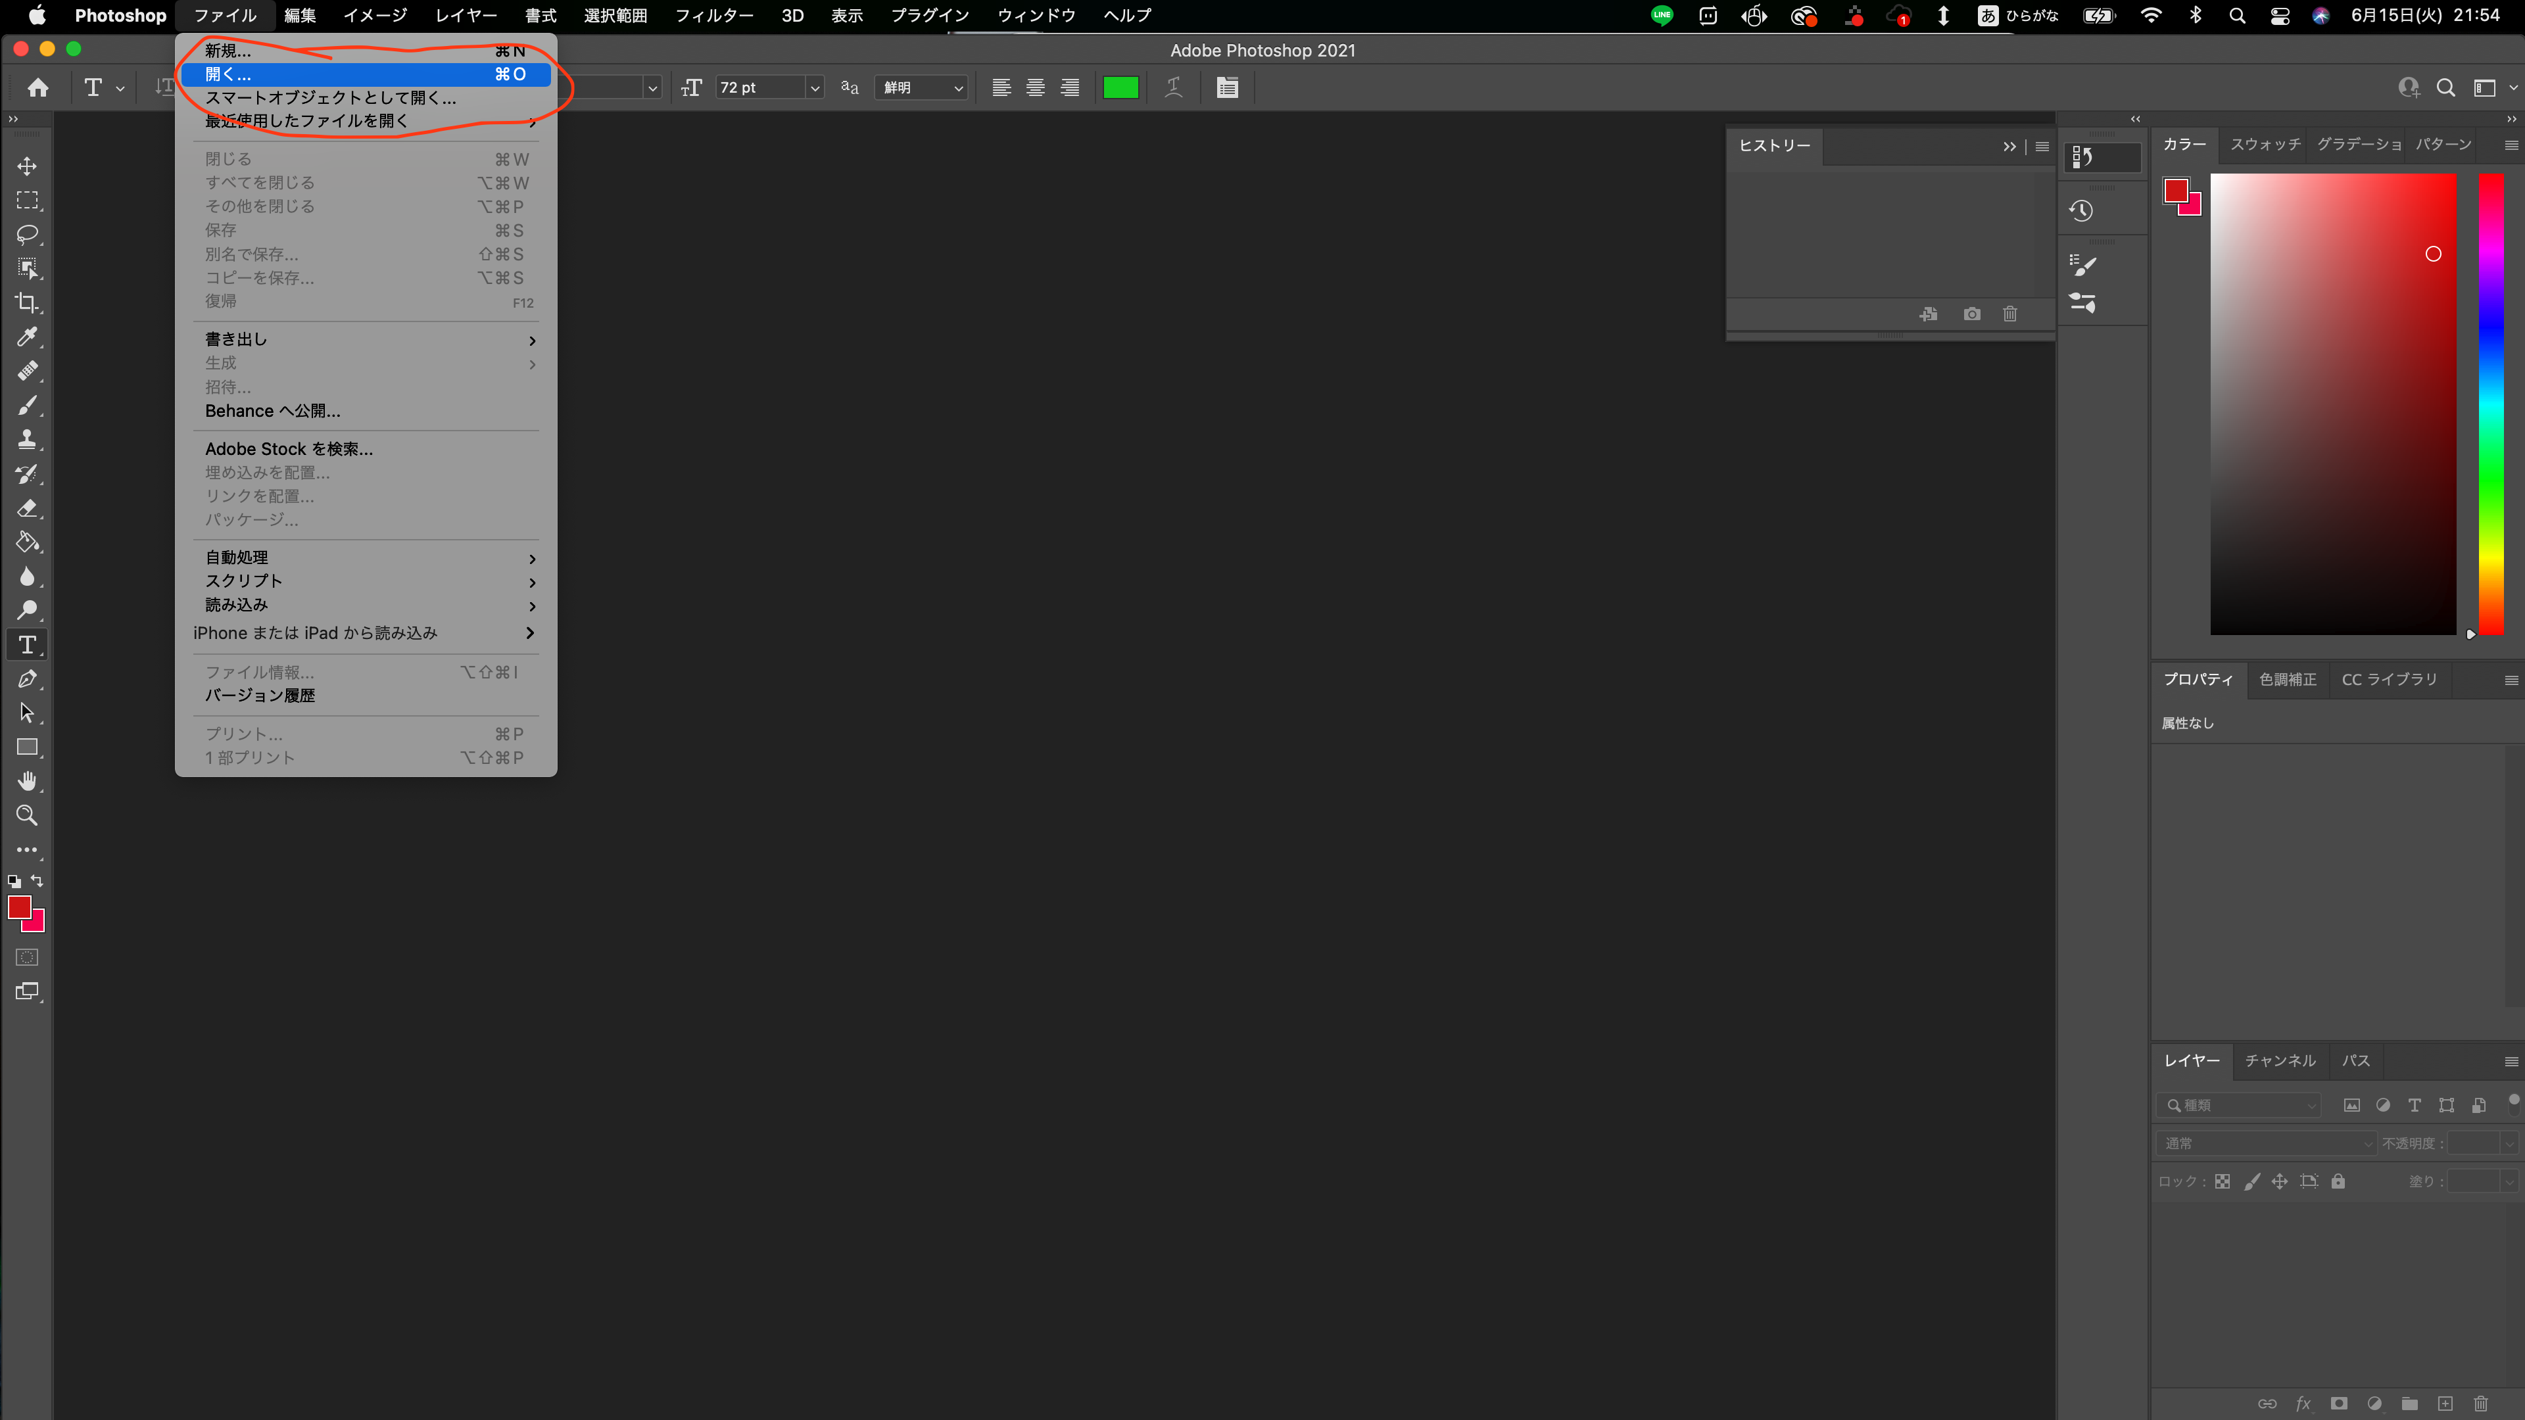Toggle layer filter switch in Layers panel
This screenshot has width=2525, height=1420.
click(2513, 1104)
